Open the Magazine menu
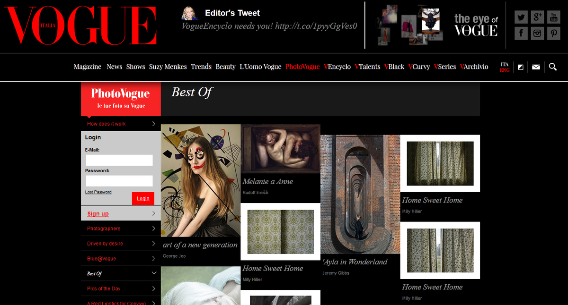Image resolution: width=568 pixels, height=305 pixels. (88, 67)
